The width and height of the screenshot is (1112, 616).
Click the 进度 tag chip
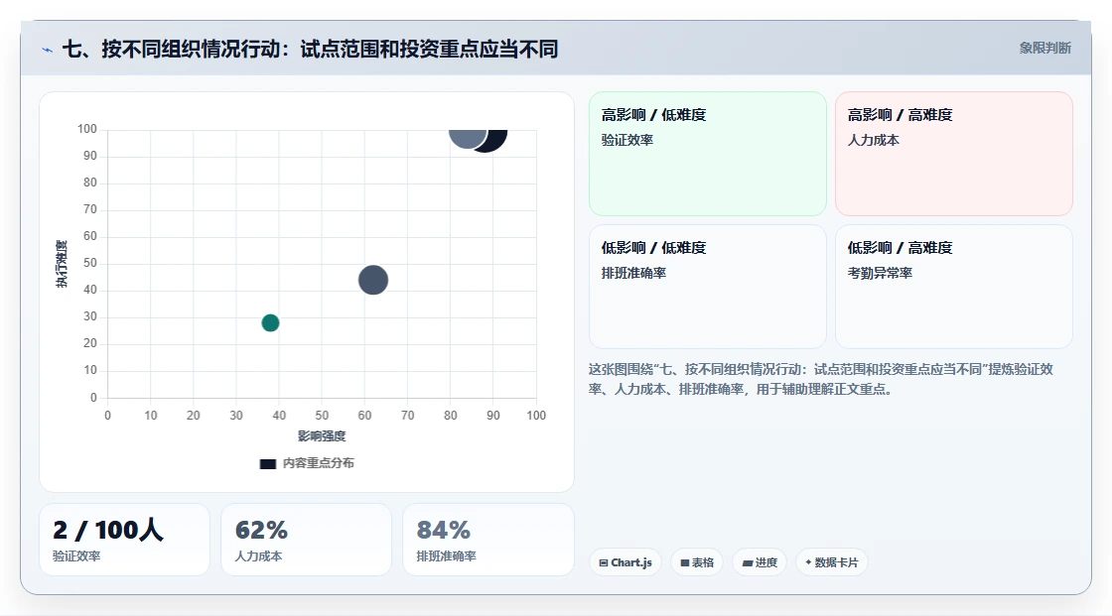click(x=760, y=562)
